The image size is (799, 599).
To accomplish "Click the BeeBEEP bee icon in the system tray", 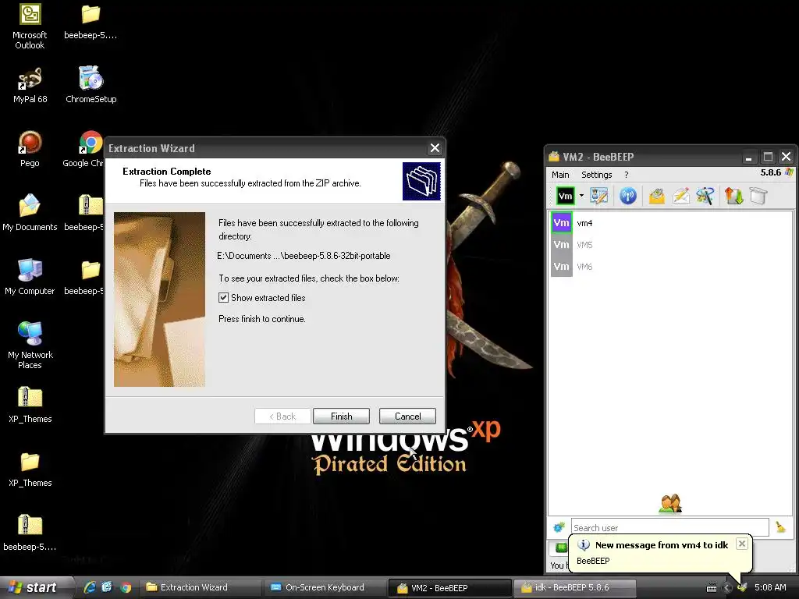I will (x=742, y=587).
